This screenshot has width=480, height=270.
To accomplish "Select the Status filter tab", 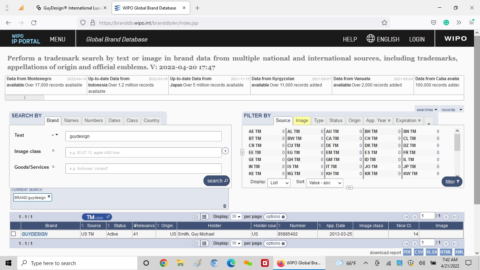I will [336, 120].
